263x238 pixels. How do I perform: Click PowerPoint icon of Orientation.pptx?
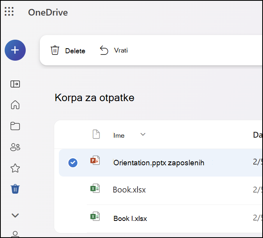tap(95, 161)
